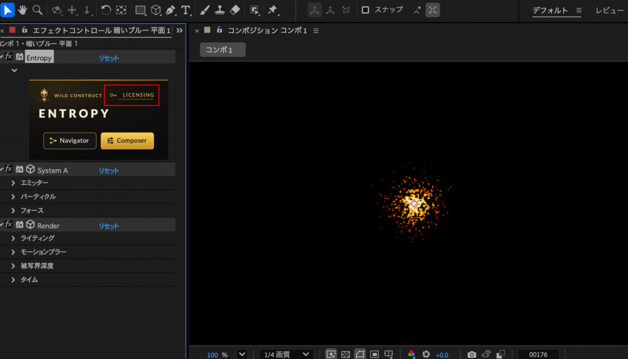This screenshot has width=628, height=359.
Task: Switch to デフォルト workspace
Action: coord(550,10)
